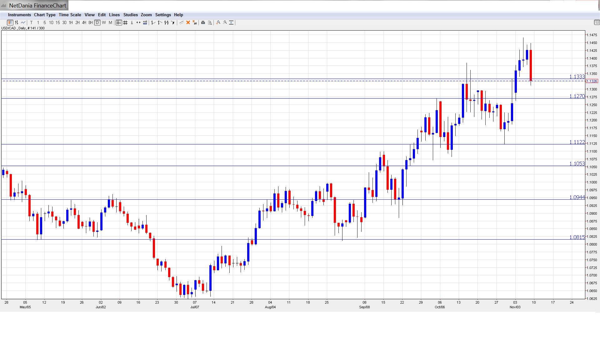The image size is (600, 337).
Task: Click the info 'i' toolbar icon
Action: (x=132, y=22)
